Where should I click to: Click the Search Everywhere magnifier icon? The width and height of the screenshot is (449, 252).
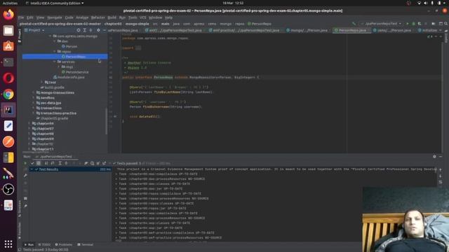446,24
